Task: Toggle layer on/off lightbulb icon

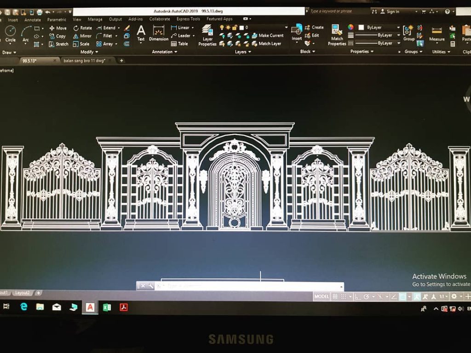Action: [x=222, y=27]
